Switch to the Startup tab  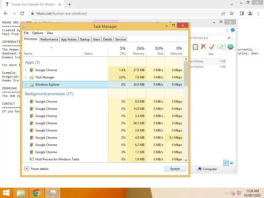click(85, 39)
